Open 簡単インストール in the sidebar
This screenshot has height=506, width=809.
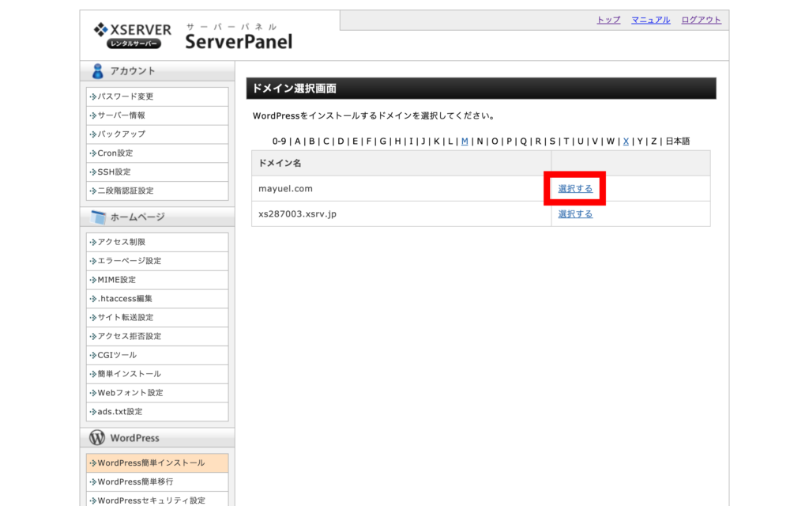pyautogui.click(x=157, y=374)
